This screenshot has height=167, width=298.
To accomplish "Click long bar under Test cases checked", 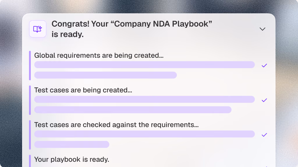I will (x=144, y=134).
